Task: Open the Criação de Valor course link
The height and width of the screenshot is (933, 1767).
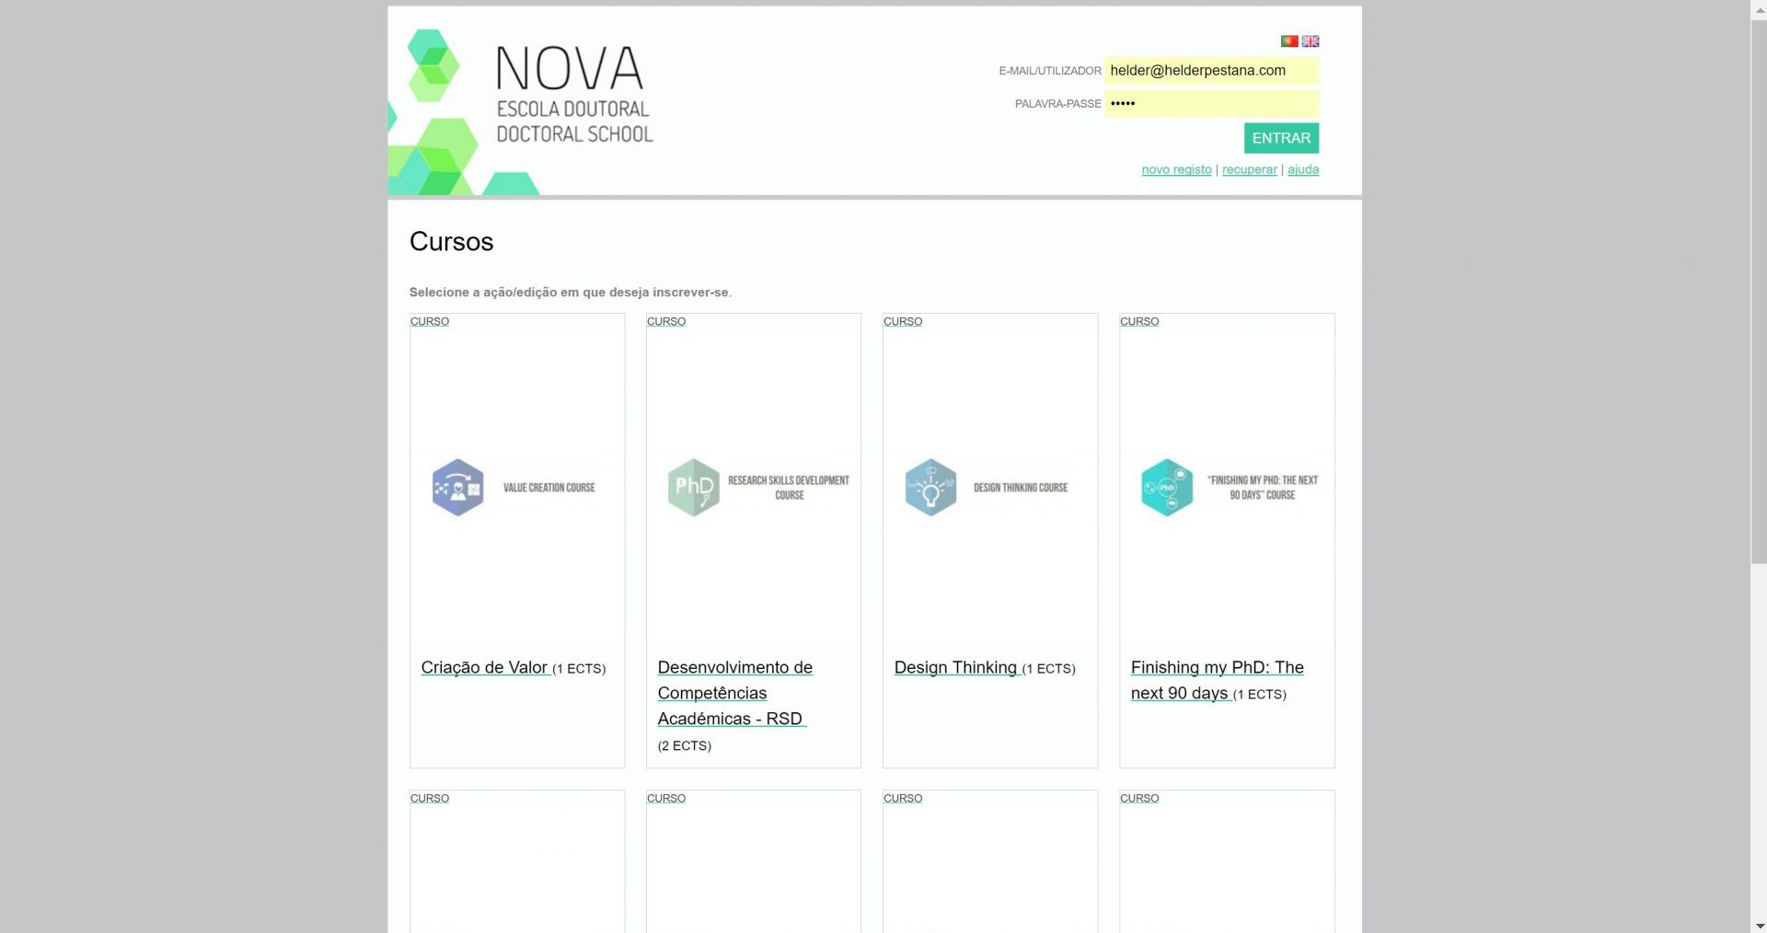Action: (x=484, y=668)
